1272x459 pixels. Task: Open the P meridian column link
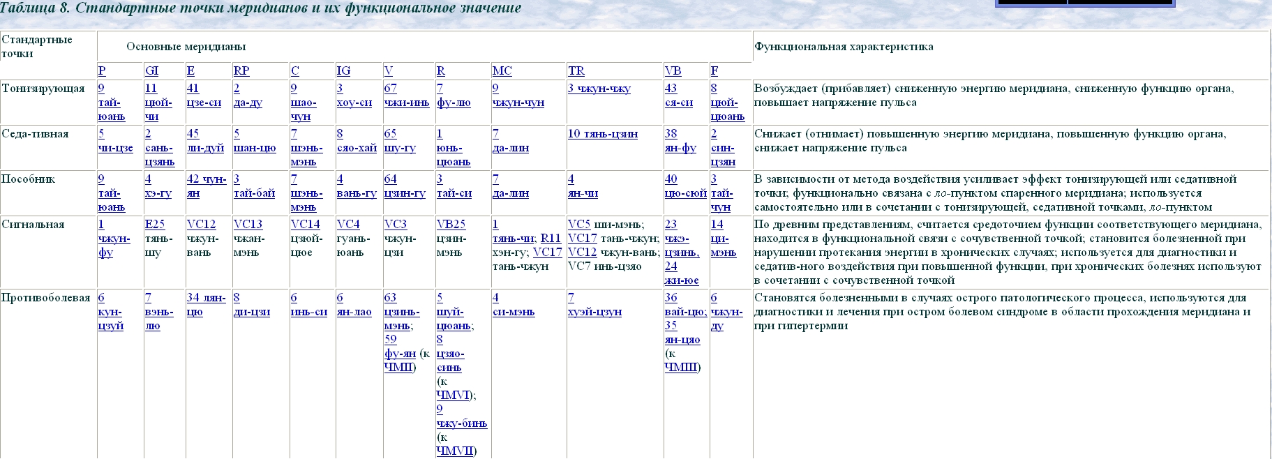(x=102, y=71)
